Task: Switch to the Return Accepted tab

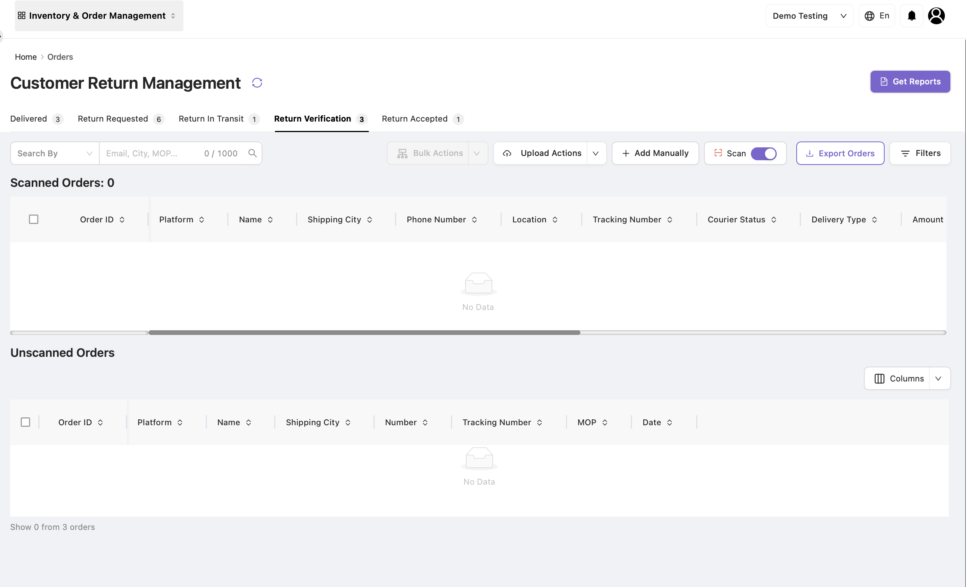Action: pyautogui.click(x=423, y=119)
